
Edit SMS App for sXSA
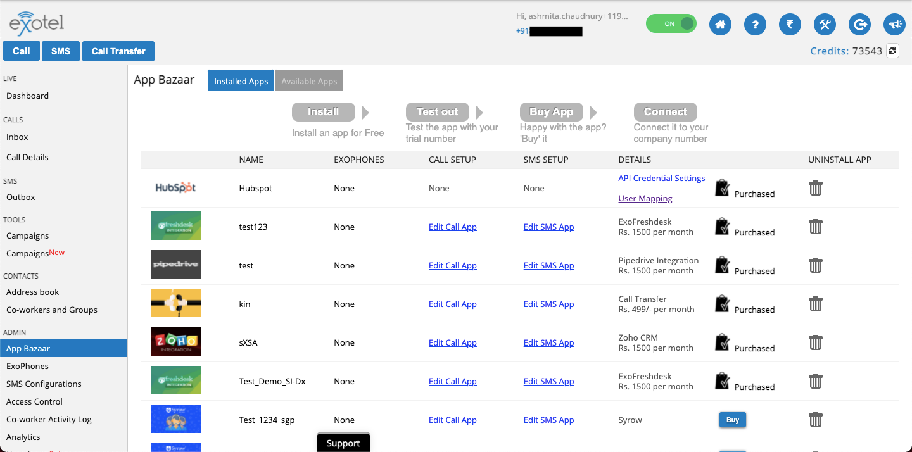click(549, 342)
